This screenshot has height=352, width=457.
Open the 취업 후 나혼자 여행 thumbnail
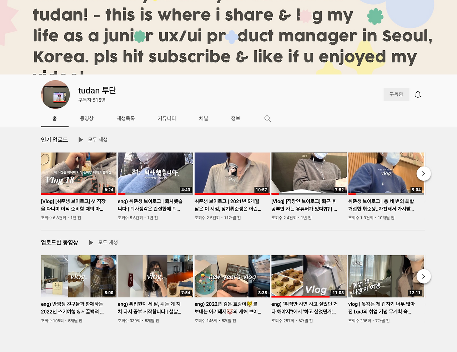pos(386,276)
